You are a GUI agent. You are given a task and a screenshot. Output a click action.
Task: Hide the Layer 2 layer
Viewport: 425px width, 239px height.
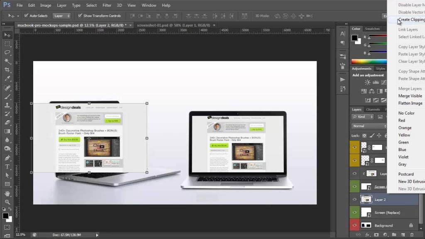(x=355, y=200)
